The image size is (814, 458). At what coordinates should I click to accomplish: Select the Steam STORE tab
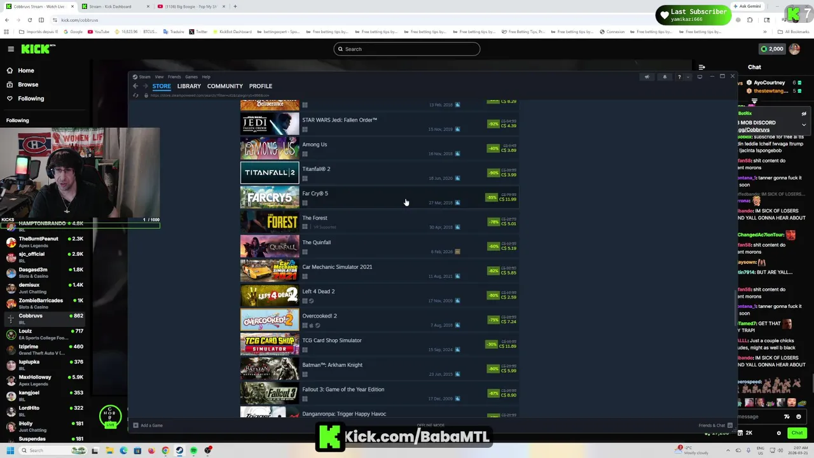tap(162, 86)
